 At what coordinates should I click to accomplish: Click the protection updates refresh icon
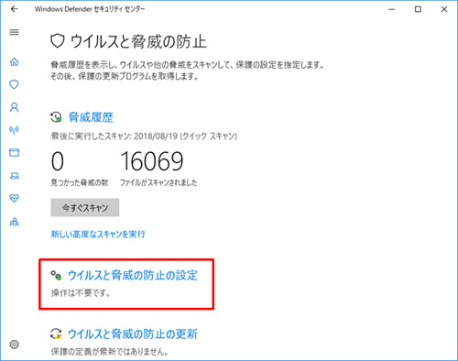pos(56,334)
